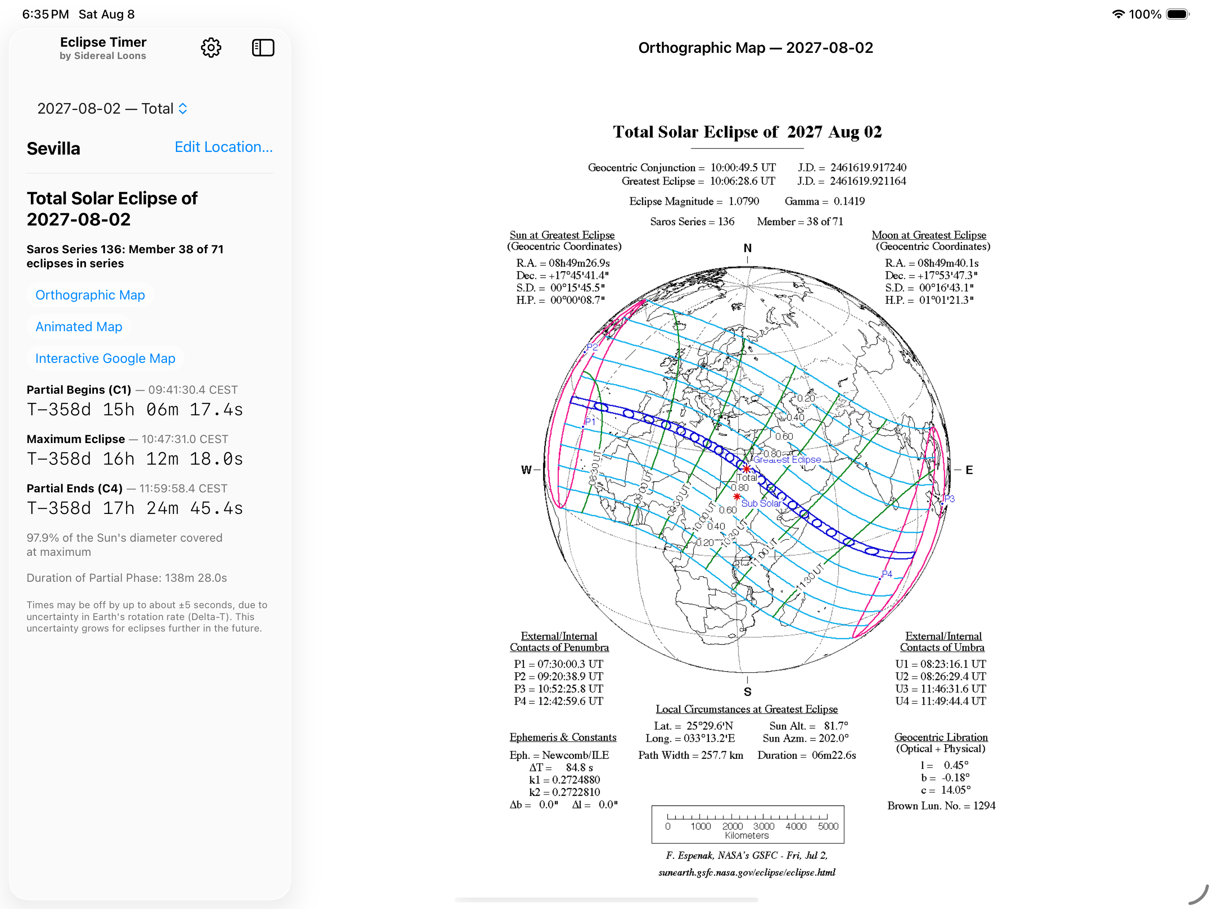1213x909 pixels.
Task: Tap the 6:35 PM clock in status bar
Action: (45, 14)
